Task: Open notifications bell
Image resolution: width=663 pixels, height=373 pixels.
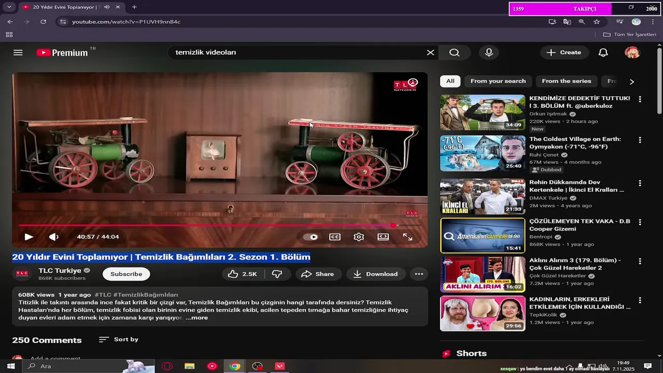Action: [x=603, y=52]
